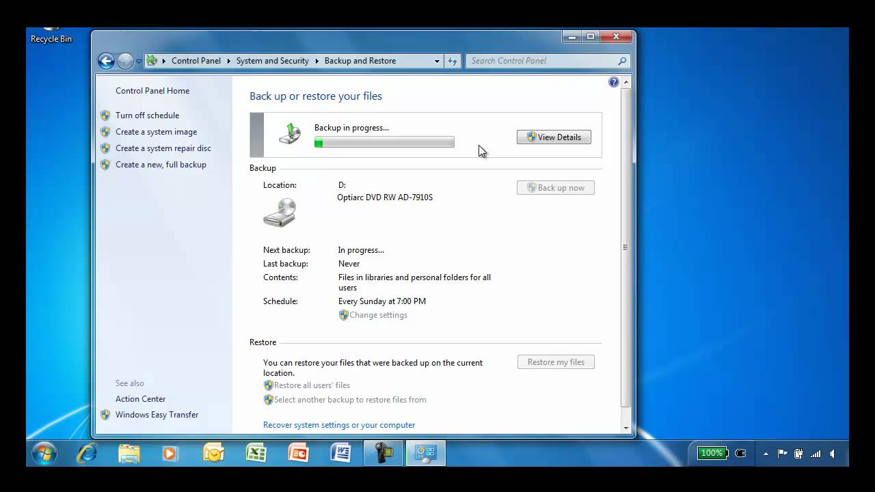Open the Help question mark icon
The image size is (875, 492).
(613, 82)
